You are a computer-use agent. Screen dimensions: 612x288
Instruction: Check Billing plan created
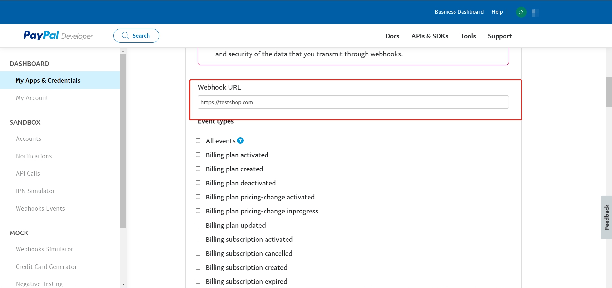pos(198,169)
